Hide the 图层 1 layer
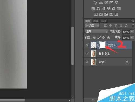135x102 pixels. [87, 45]
